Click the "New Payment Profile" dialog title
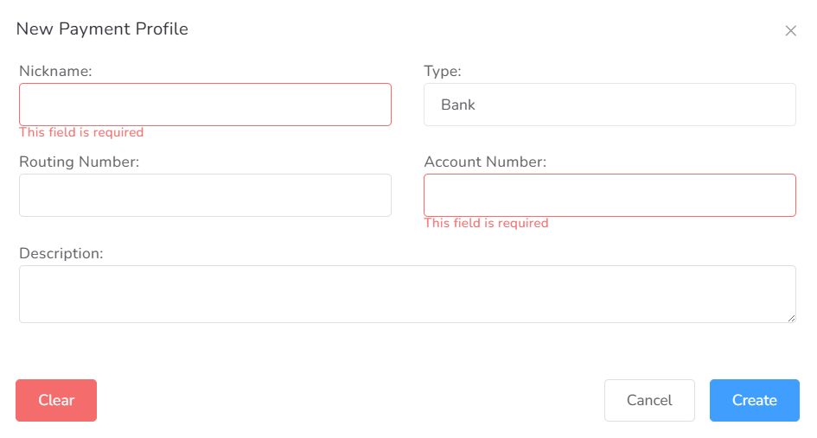Screen dimensions: 817x438 [102, 29]
